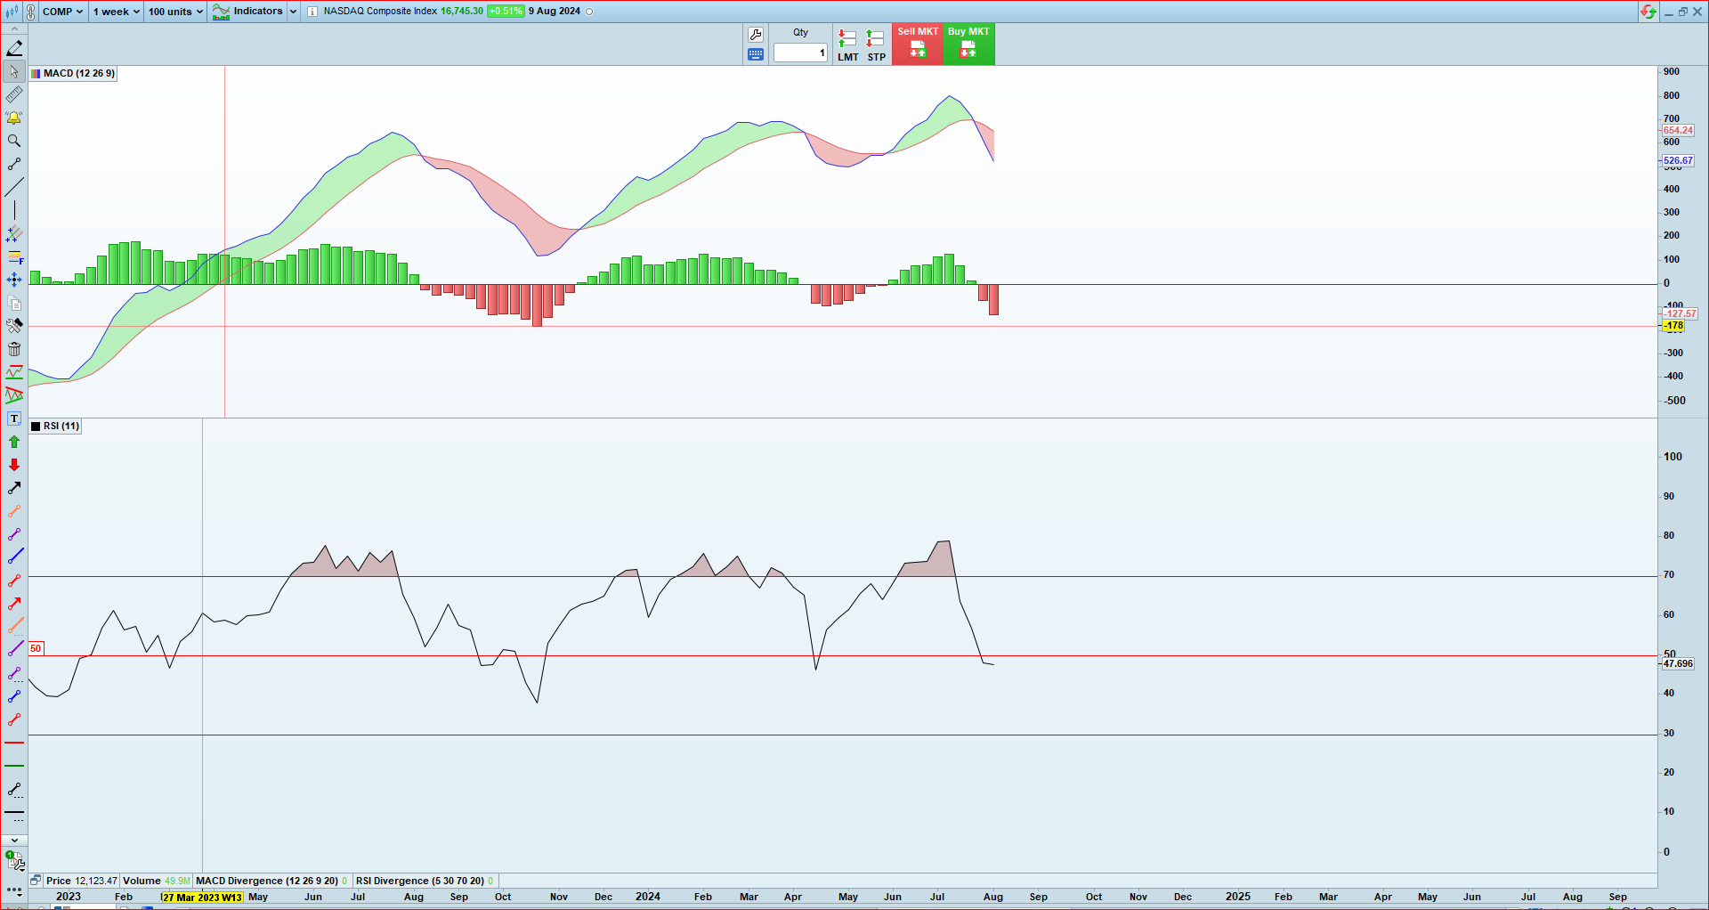1709x910 pixels.
Task: Open the 100 units dropdown
Action: pos(175,12)
